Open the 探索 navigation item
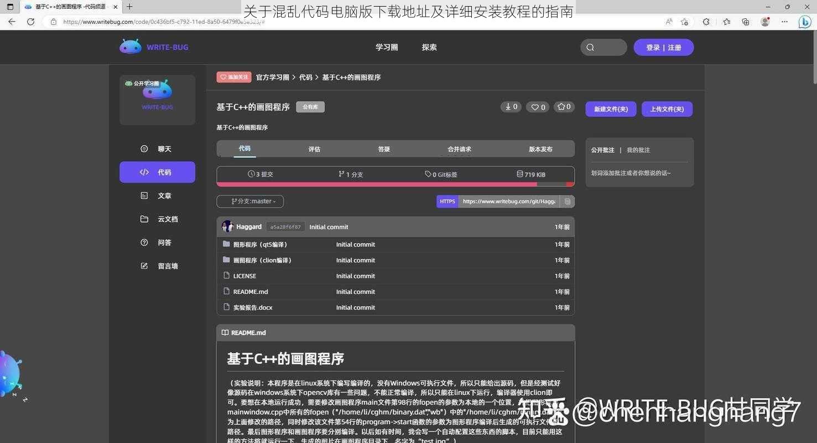The height and width of the screenshot is (443, 817). [x=429, y=48]
